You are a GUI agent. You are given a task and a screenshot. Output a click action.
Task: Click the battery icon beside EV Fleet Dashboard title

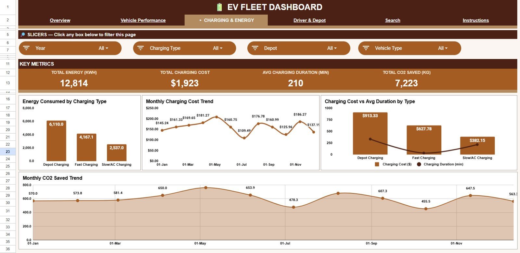pyautogui.click(x=220, y=7)
